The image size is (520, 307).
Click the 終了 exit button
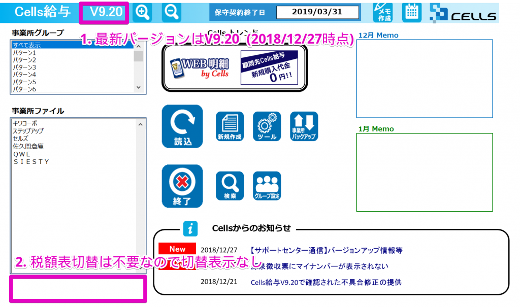point(182,186)
